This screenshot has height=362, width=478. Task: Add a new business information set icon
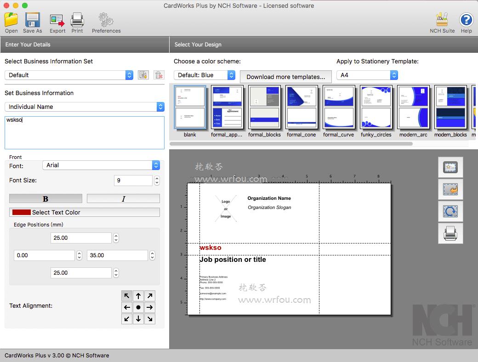coord(143,75)
